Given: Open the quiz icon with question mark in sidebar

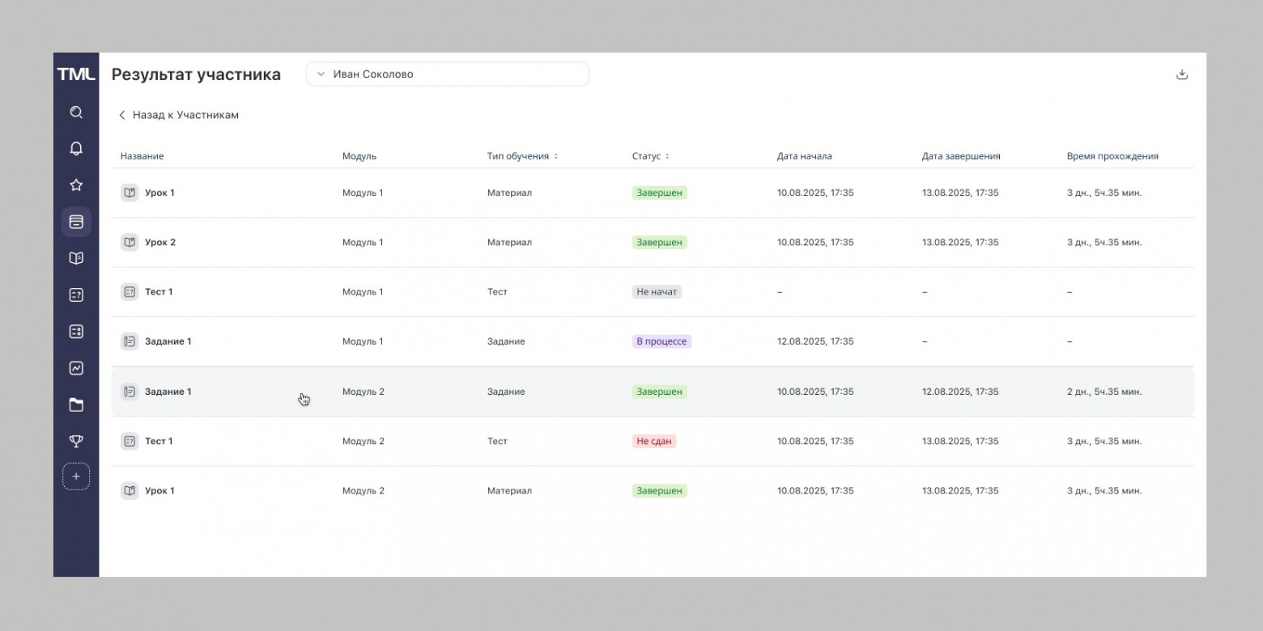Looking at the screenshot, I should 76,295.
